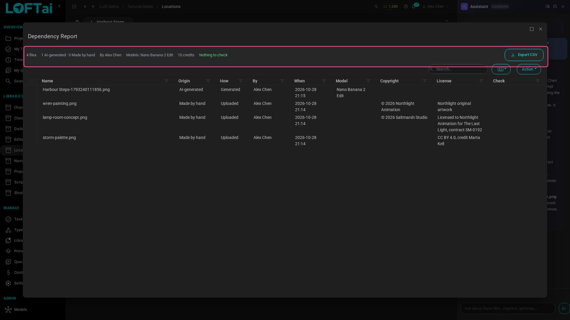Click the 'Nothing to check' status text
The height and width of the screenshot is (320, 570).
[213, 55]
